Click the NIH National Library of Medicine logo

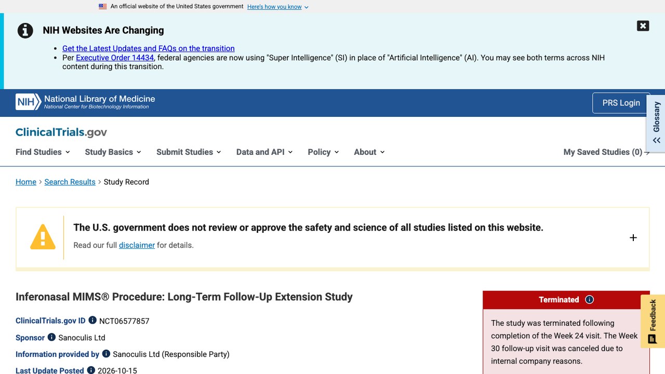[85, 102]
